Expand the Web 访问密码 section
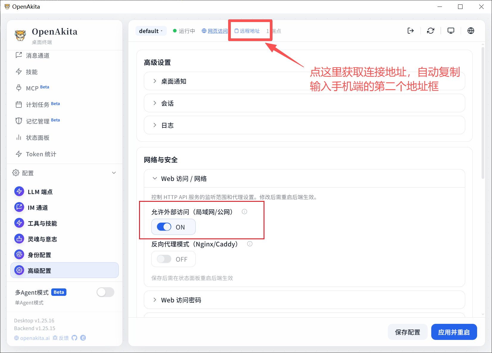Viewport: 492px width, 353px height. (304, 300)
